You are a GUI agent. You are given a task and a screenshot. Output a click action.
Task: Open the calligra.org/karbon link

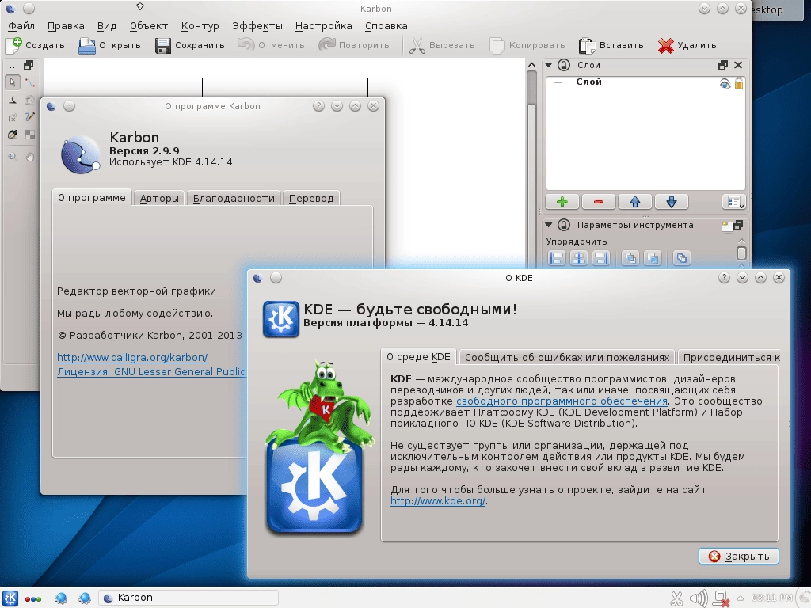(x=132, y=357)
